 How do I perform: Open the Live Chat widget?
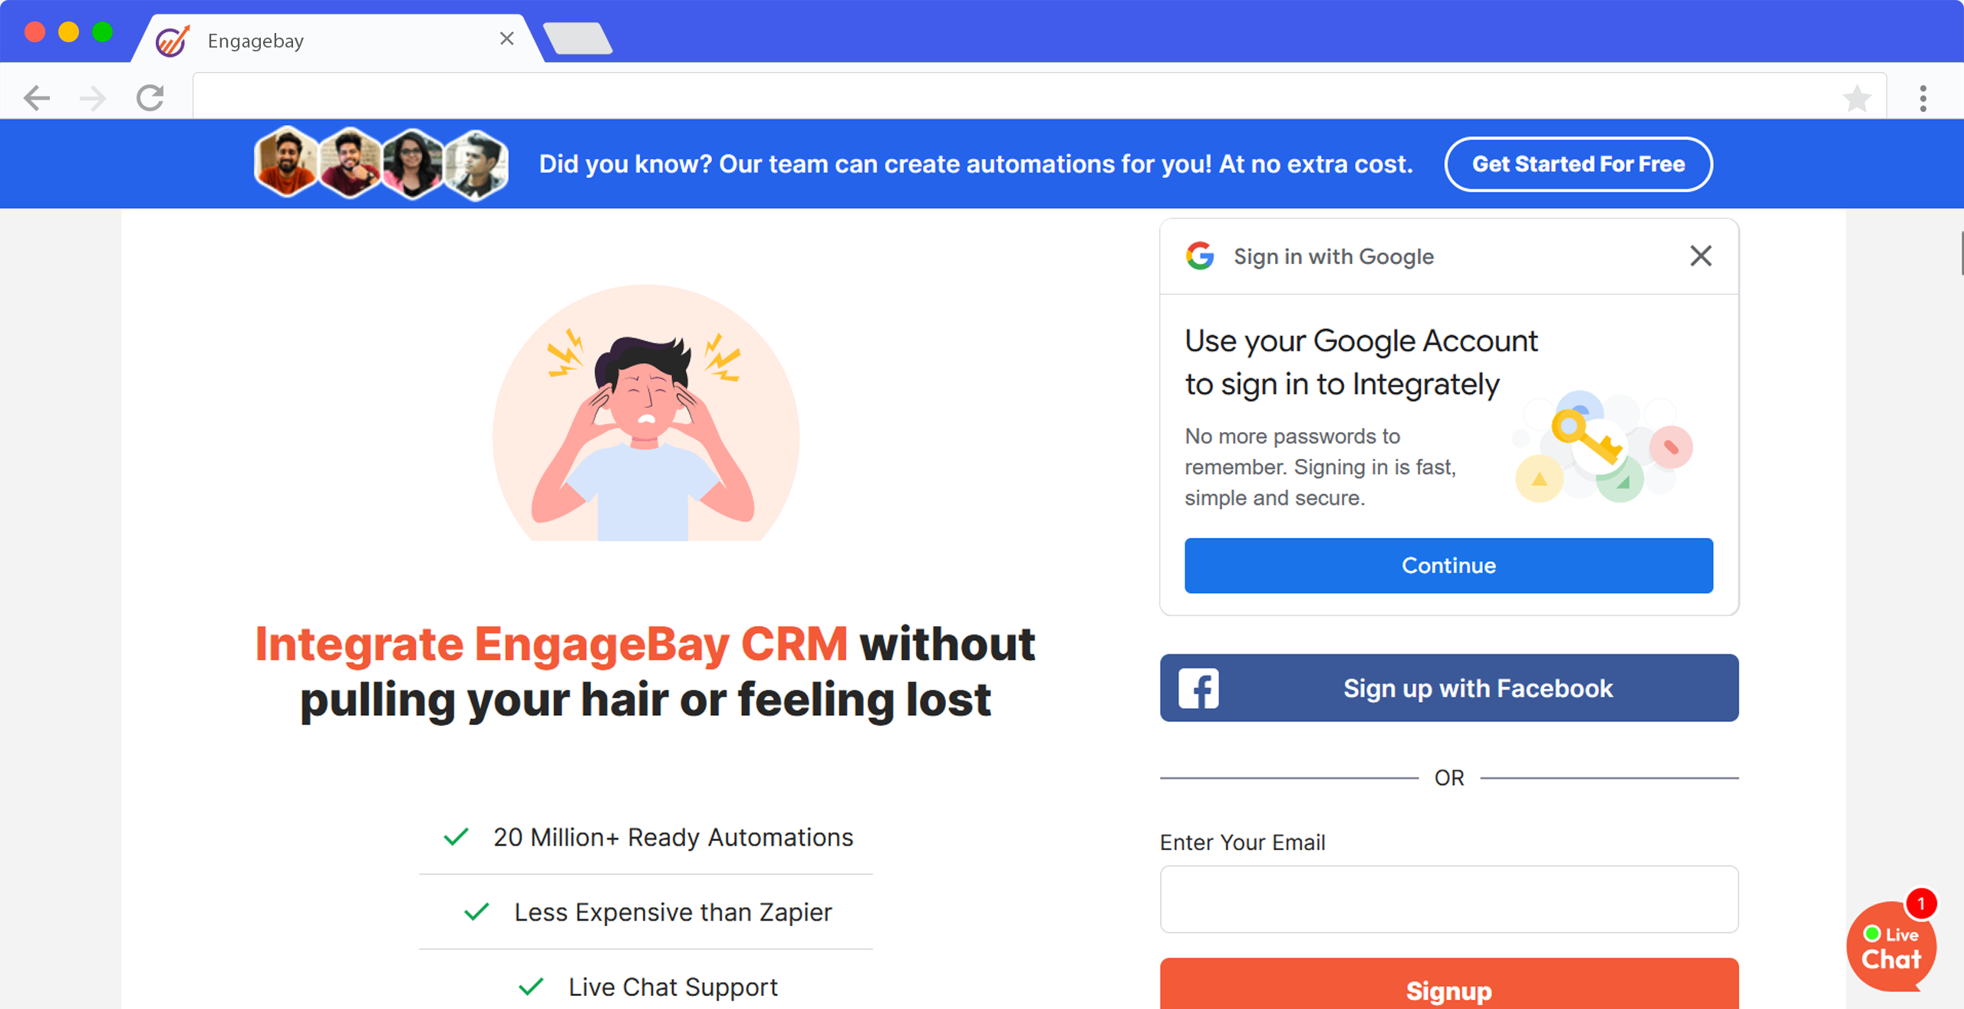(x=1891, y=947)
